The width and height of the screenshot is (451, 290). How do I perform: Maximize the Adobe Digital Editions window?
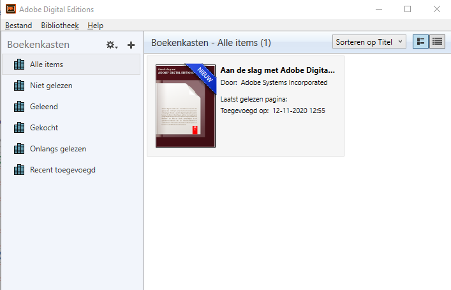pos(408,9)
